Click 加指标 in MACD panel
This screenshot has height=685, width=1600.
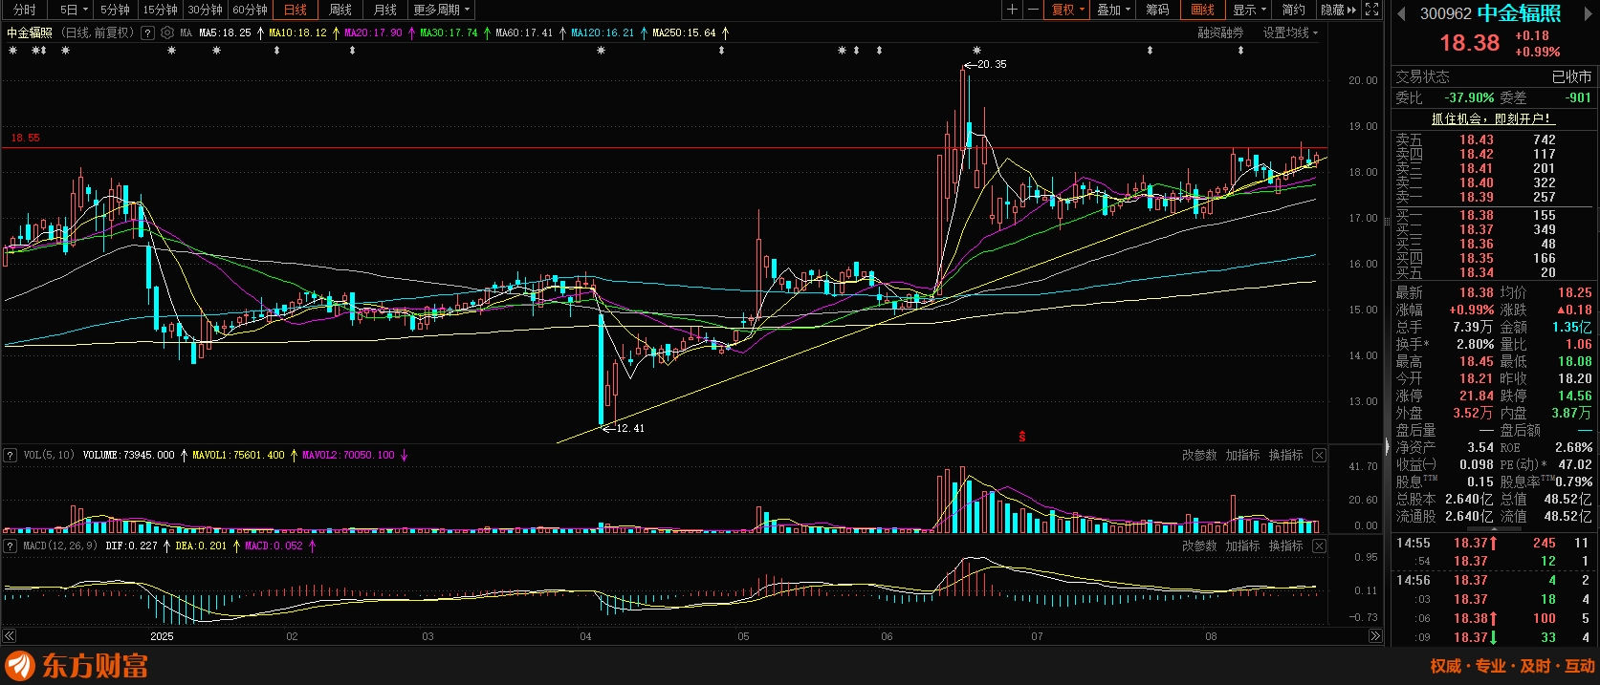click(x=1242, y=546)
